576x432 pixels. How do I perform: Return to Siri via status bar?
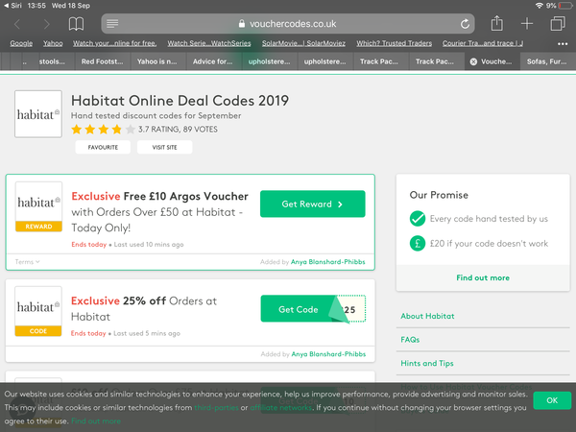tap(12, 6)
